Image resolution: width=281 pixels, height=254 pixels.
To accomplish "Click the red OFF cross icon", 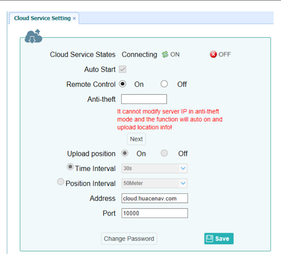I will tap(213, 54).
